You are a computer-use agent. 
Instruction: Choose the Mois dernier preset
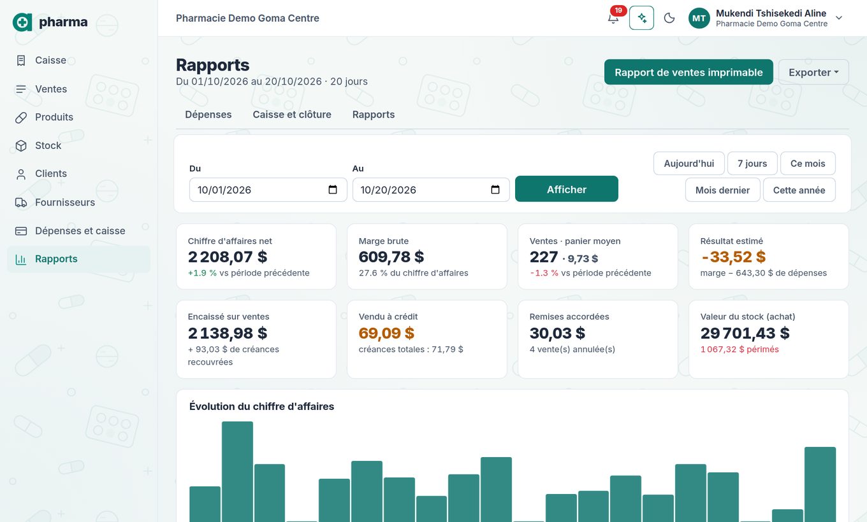click(723, 190)
